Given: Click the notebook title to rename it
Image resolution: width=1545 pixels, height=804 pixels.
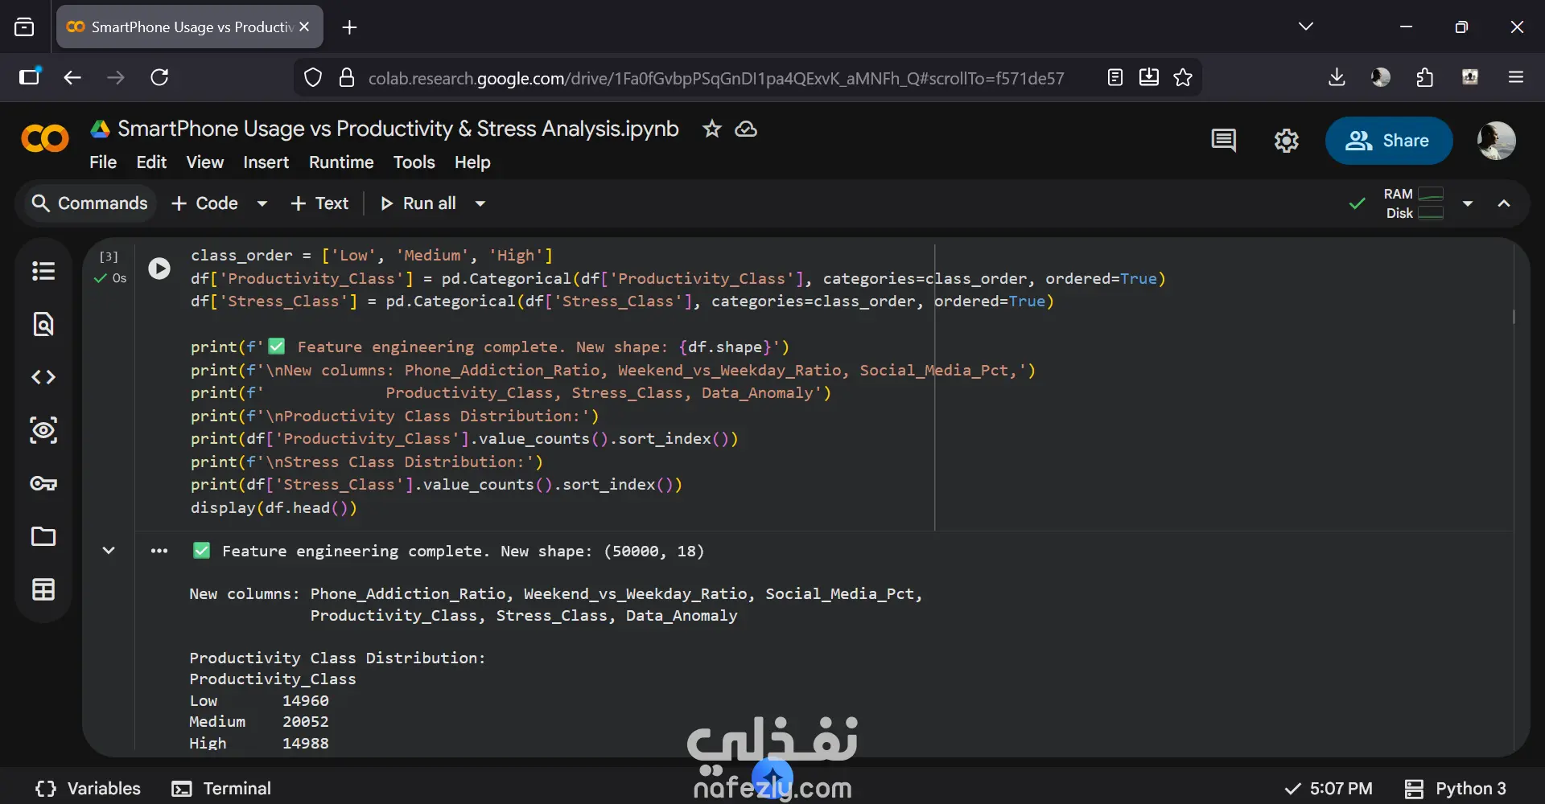Looking at the screenshot, I should point(398,129).
